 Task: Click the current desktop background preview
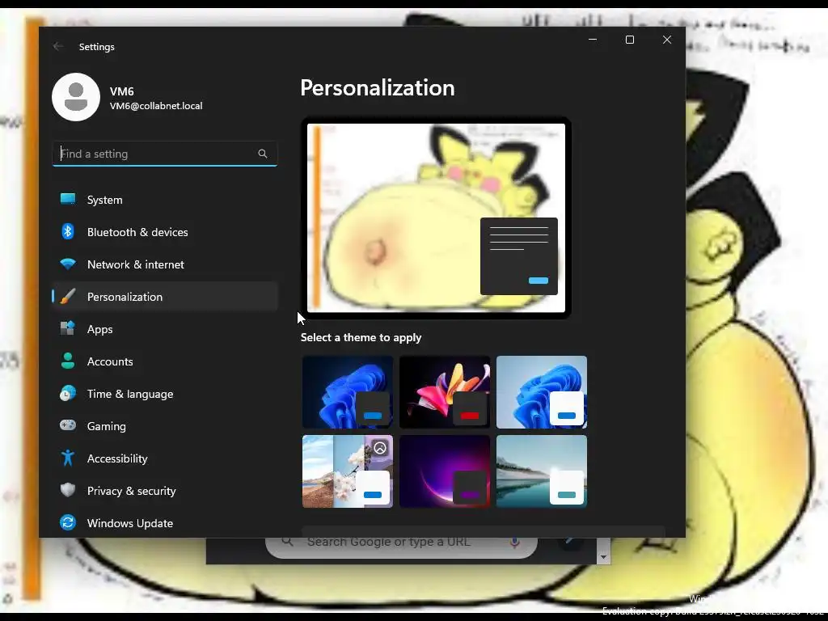436,218
